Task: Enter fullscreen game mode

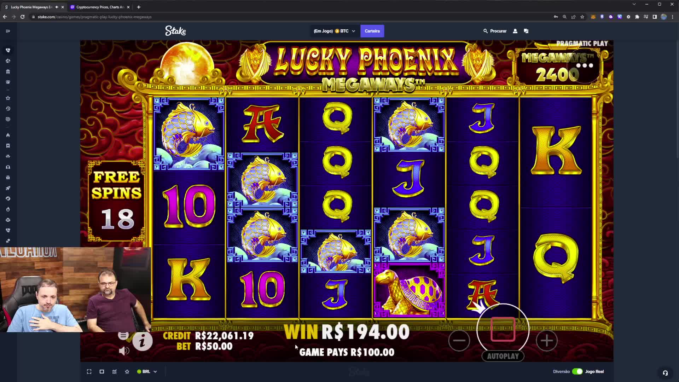Action: click(89, 371)
